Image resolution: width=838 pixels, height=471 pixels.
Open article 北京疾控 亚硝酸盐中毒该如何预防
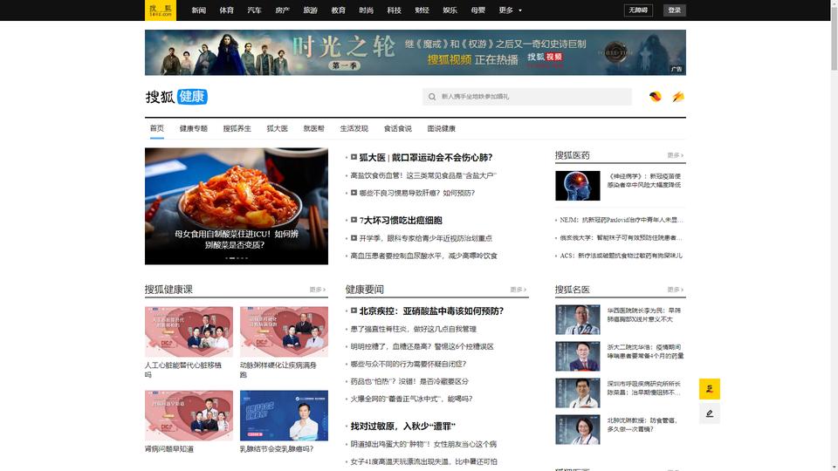(x=431, y=311)
